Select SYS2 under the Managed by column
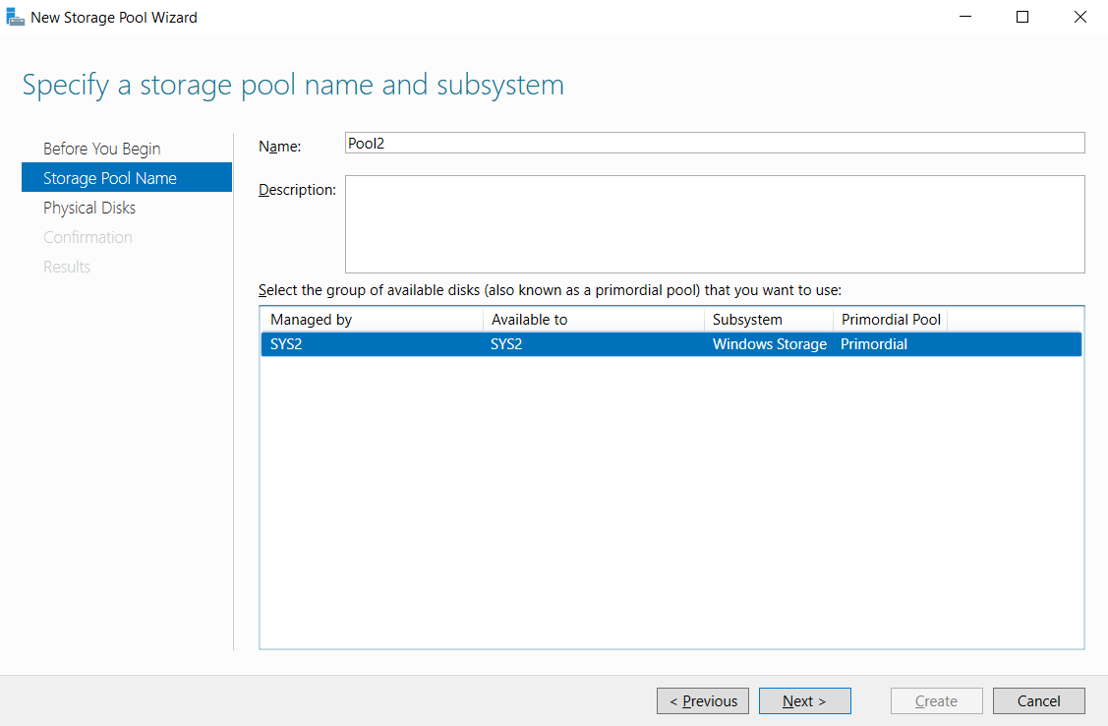The image size is (1108, 726). pos(286,344)
